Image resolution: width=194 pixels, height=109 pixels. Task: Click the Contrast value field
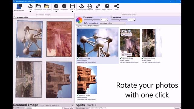pos(103,20)
